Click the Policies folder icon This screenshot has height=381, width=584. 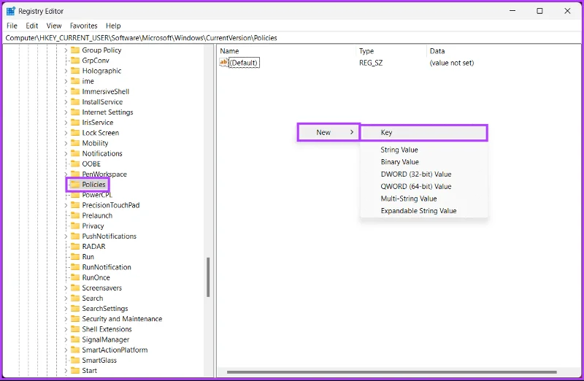click(x=75, y=185)
